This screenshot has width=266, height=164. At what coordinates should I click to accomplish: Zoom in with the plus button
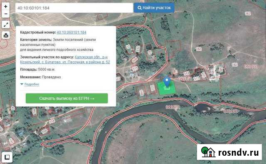[x=6, y=7]
